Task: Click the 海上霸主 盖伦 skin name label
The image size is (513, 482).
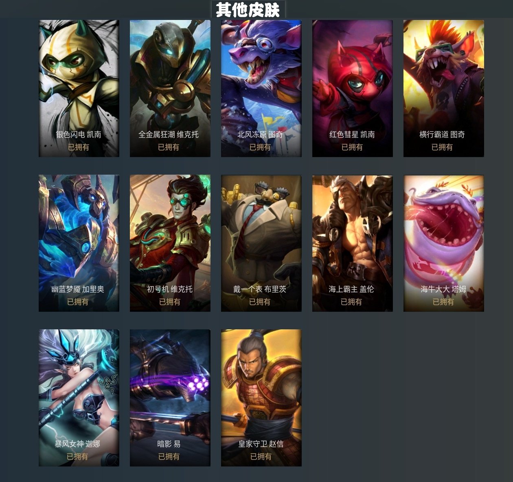Action: point(351,289)
